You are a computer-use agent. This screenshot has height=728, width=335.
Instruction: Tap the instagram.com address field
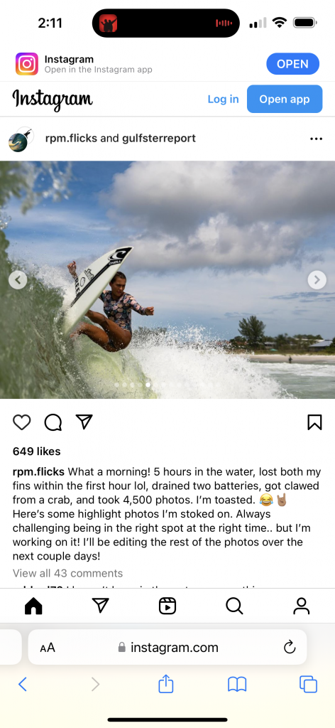pyautogui.click(x=167, y=647)
